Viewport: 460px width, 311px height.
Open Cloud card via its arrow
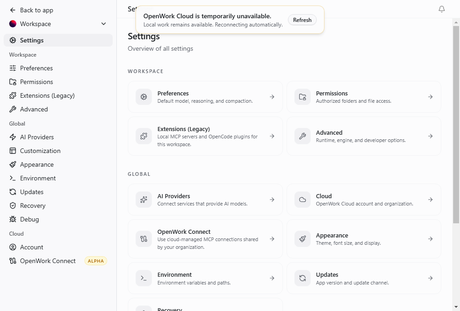click(430, 200)
